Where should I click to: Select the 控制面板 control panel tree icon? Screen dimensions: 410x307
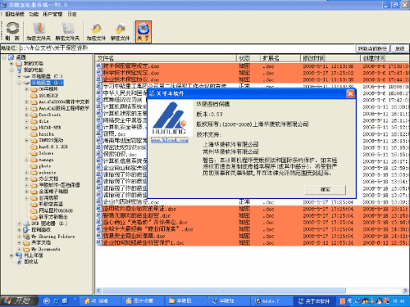point(26,230)
